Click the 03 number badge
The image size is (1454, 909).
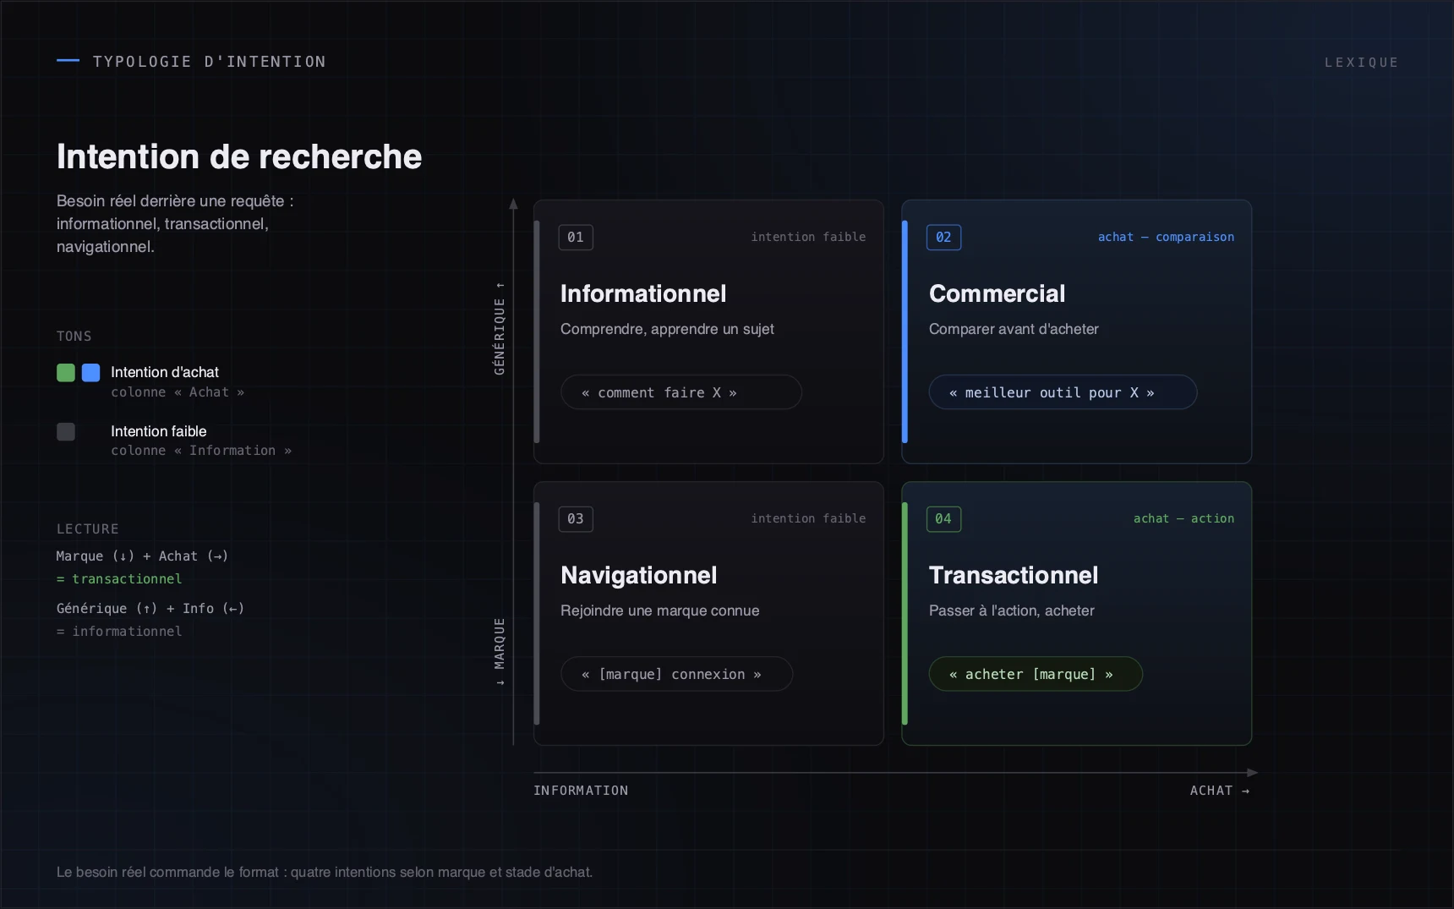(576, 519)
